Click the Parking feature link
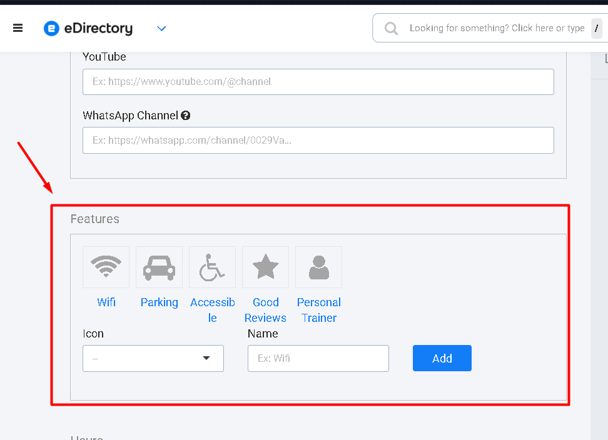The height and width of the screenshot is (440, 608). [x=160, y=302]
